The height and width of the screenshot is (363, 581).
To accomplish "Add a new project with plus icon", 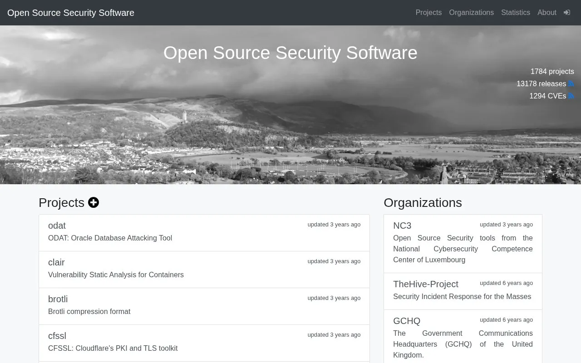I will tap(94, 203).
